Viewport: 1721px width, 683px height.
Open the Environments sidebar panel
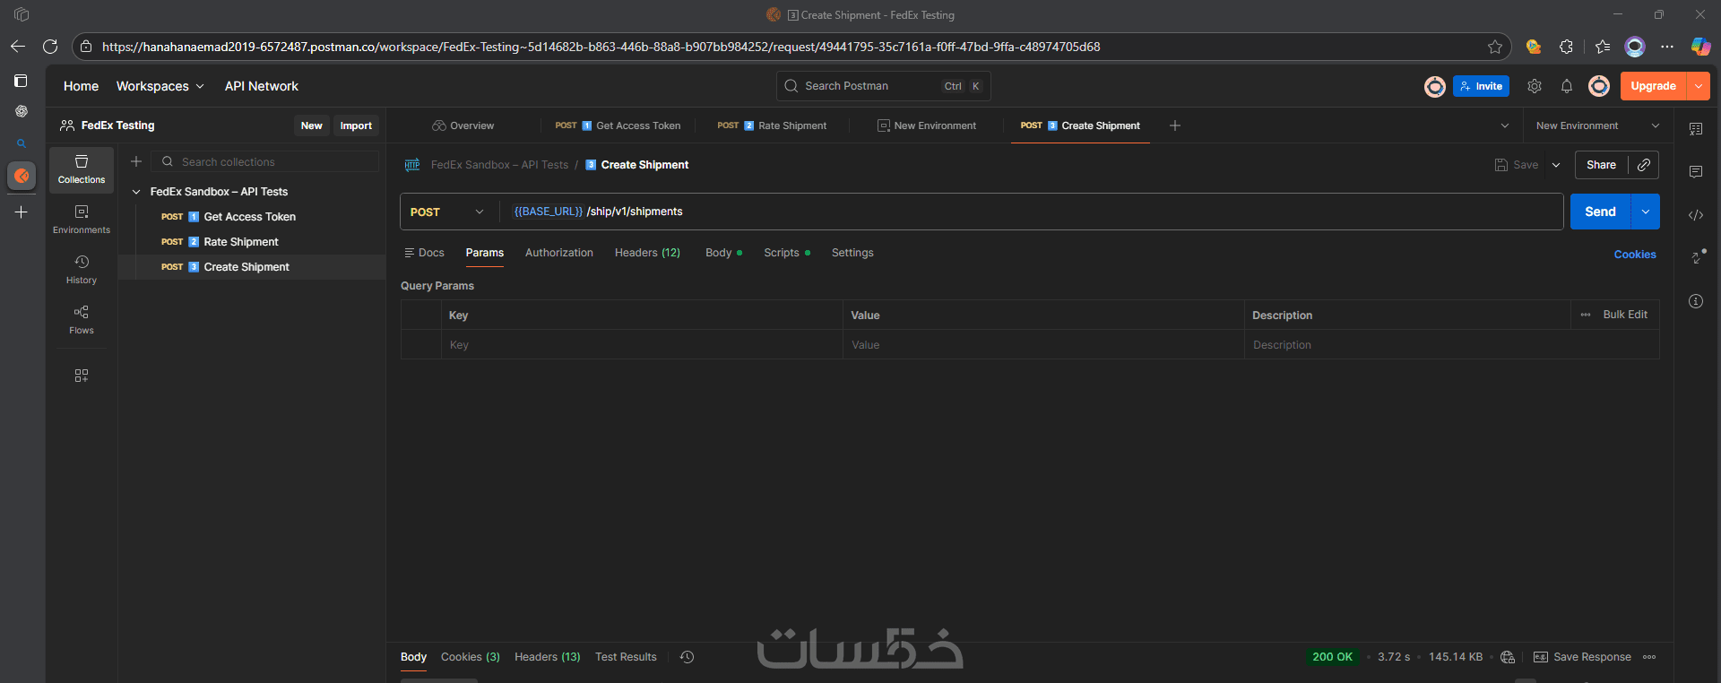82,220
